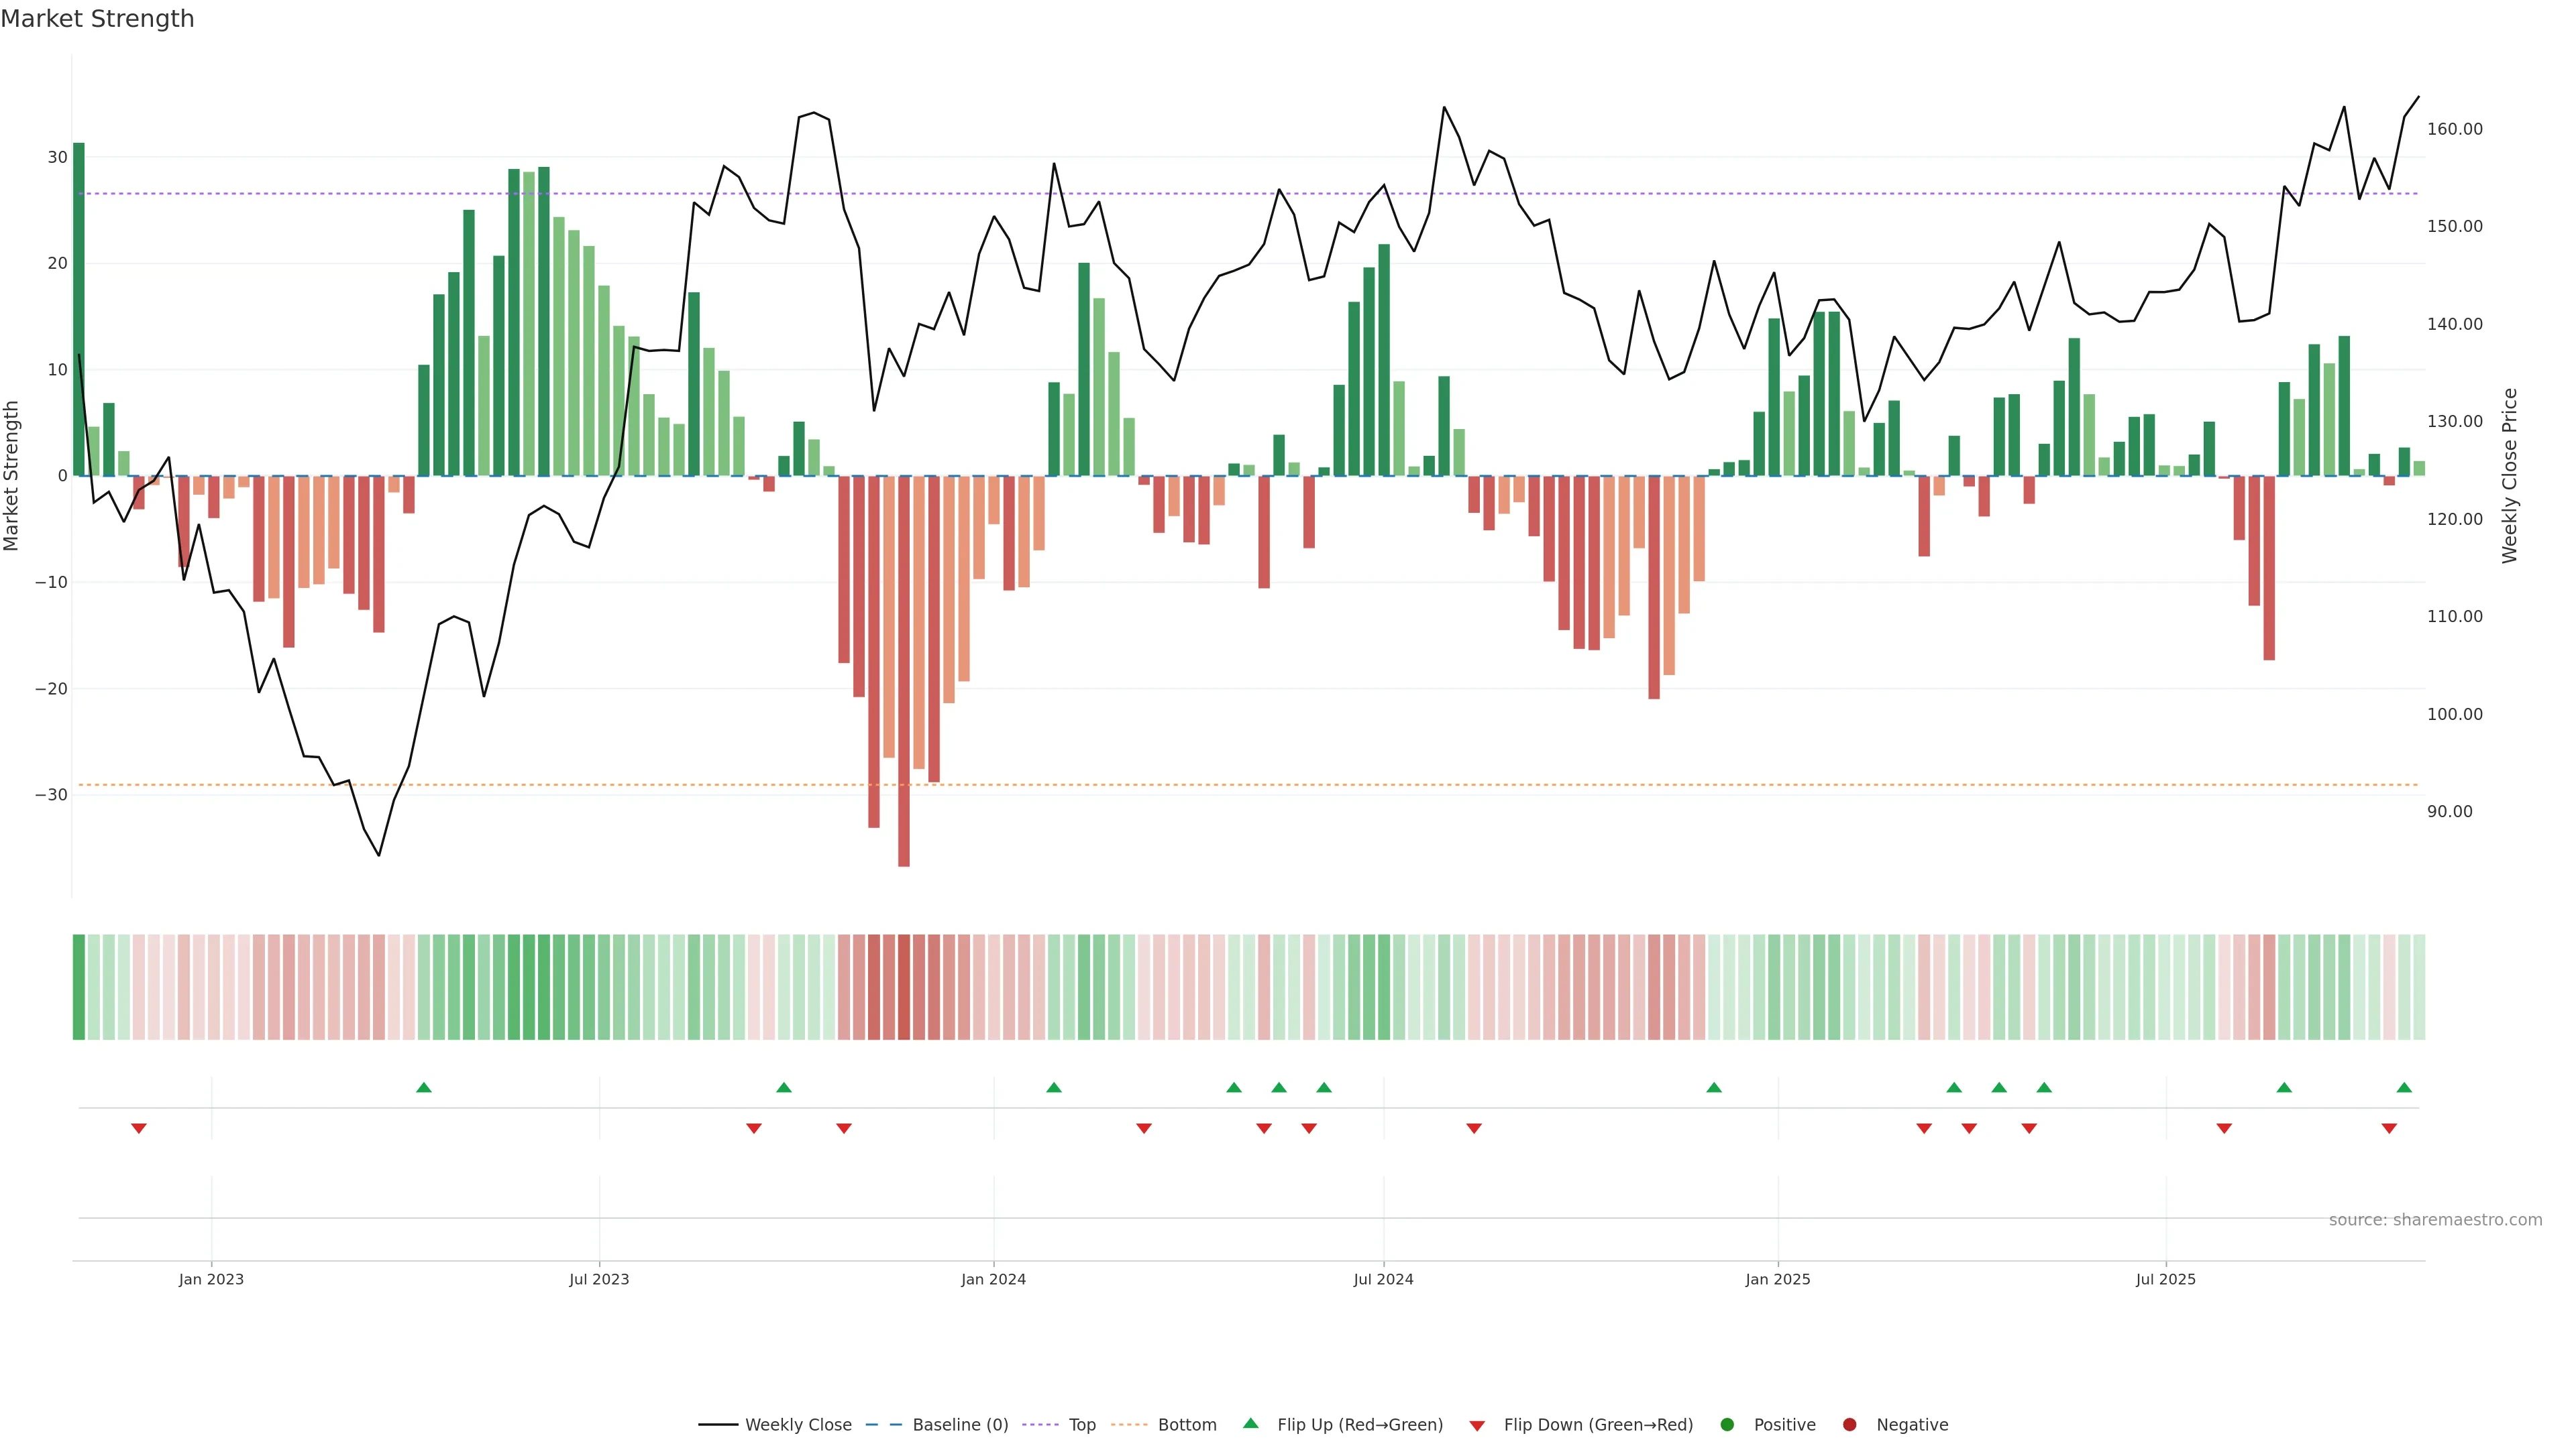Click the Jan 2024 x-axis label
This screenshot has width=2576, height=1448.
(993, 1279)
